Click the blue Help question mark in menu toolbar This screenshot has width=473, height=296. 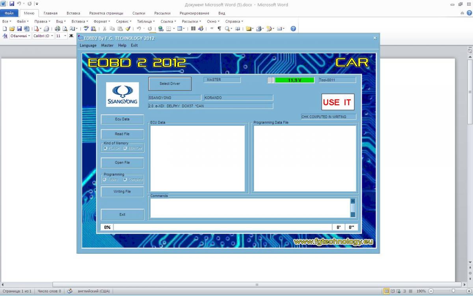coord(293,29)
